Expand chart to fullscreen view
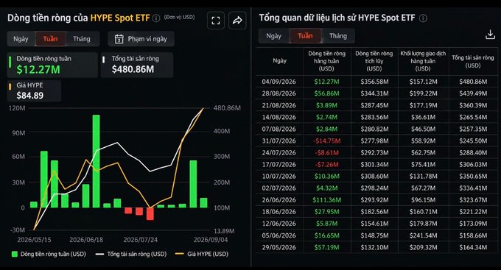The image size is (501, 270). [216, 21]
